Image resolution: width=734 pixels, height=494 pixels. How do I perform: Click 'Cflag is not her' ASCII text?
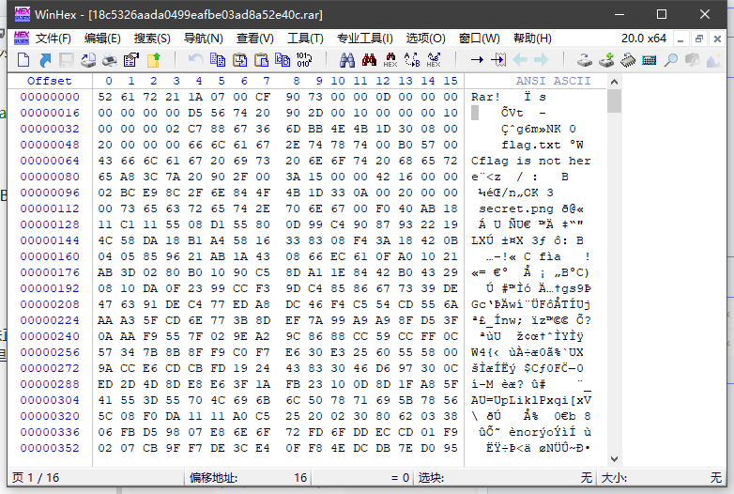click(x=531, y=161)
